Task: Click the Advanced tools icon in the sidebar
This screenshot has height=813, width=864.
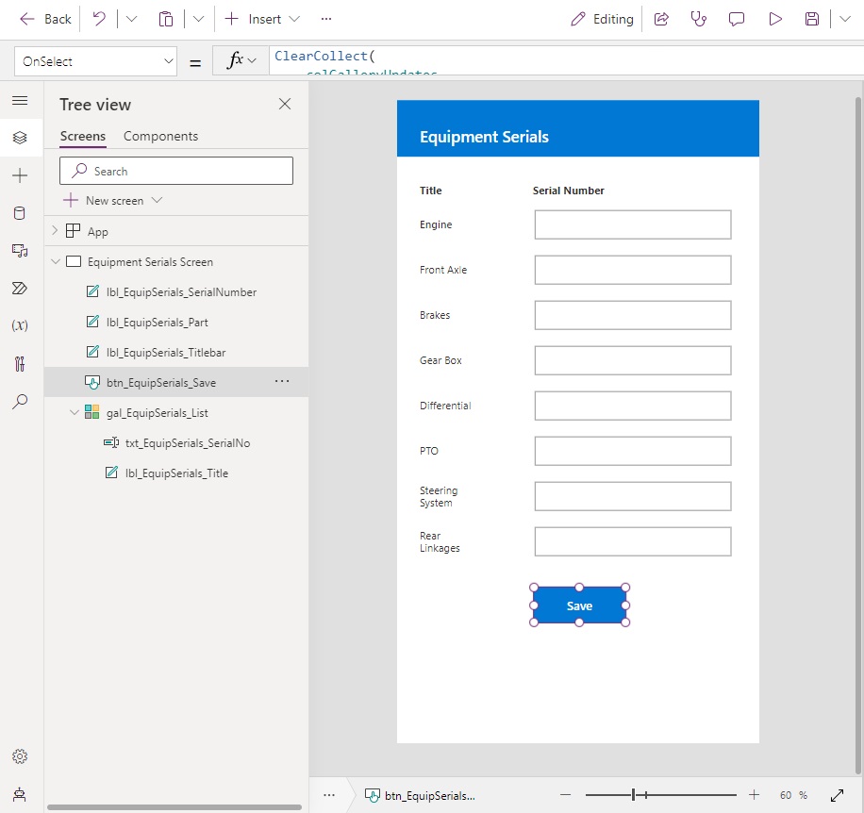Action: tap(19, 363)
